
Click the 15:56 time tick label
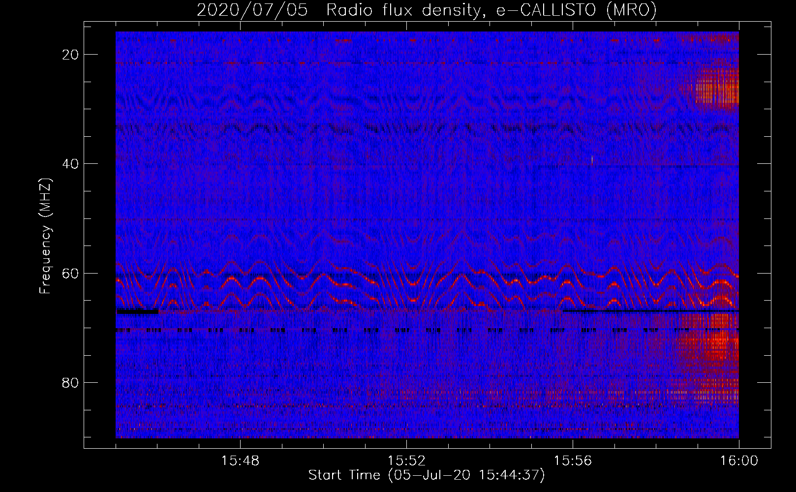point(573,461)
